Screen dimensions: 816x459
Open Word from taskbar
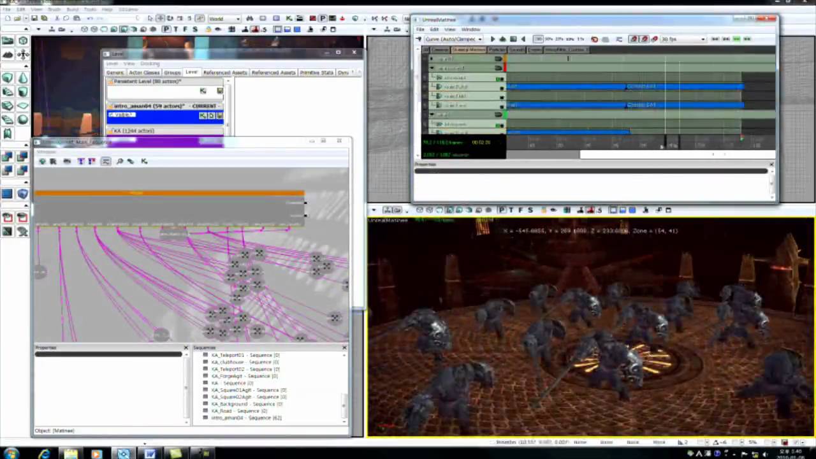click(149, 454)
